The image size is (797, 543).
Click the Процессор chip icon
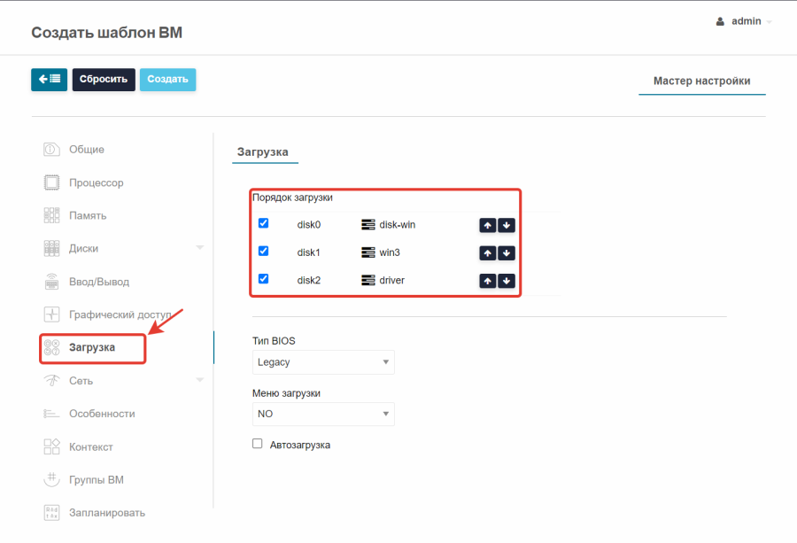[x=51, y=182]
